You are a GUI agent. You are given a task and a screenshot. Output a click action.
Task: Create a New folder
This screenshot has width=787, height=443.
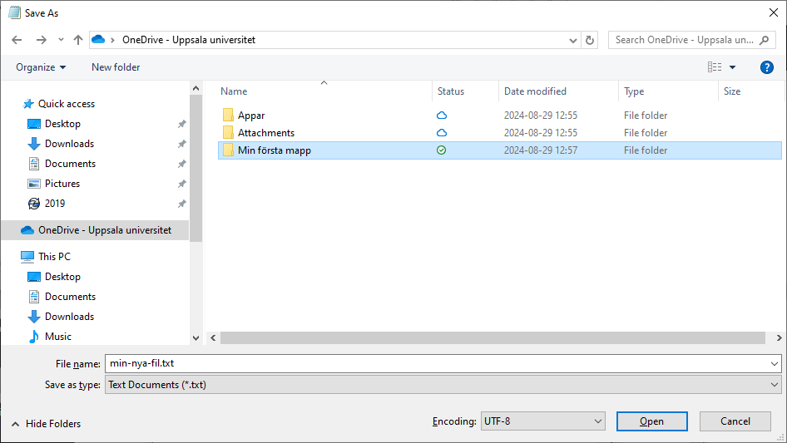point(116,67)
